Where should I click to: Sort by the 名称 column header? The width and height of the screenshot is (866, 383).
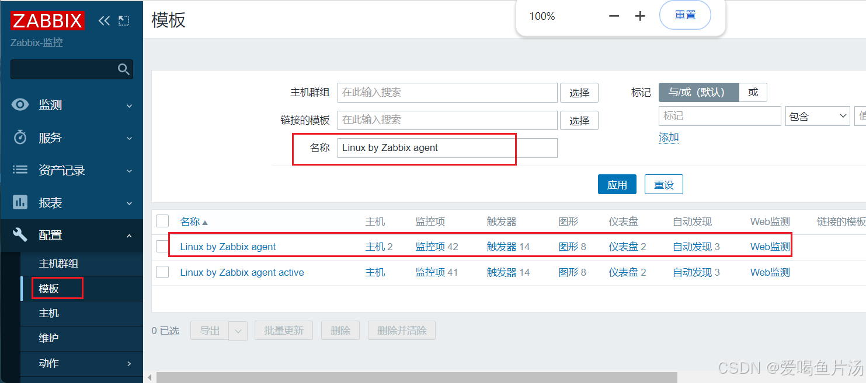[190, 222]
